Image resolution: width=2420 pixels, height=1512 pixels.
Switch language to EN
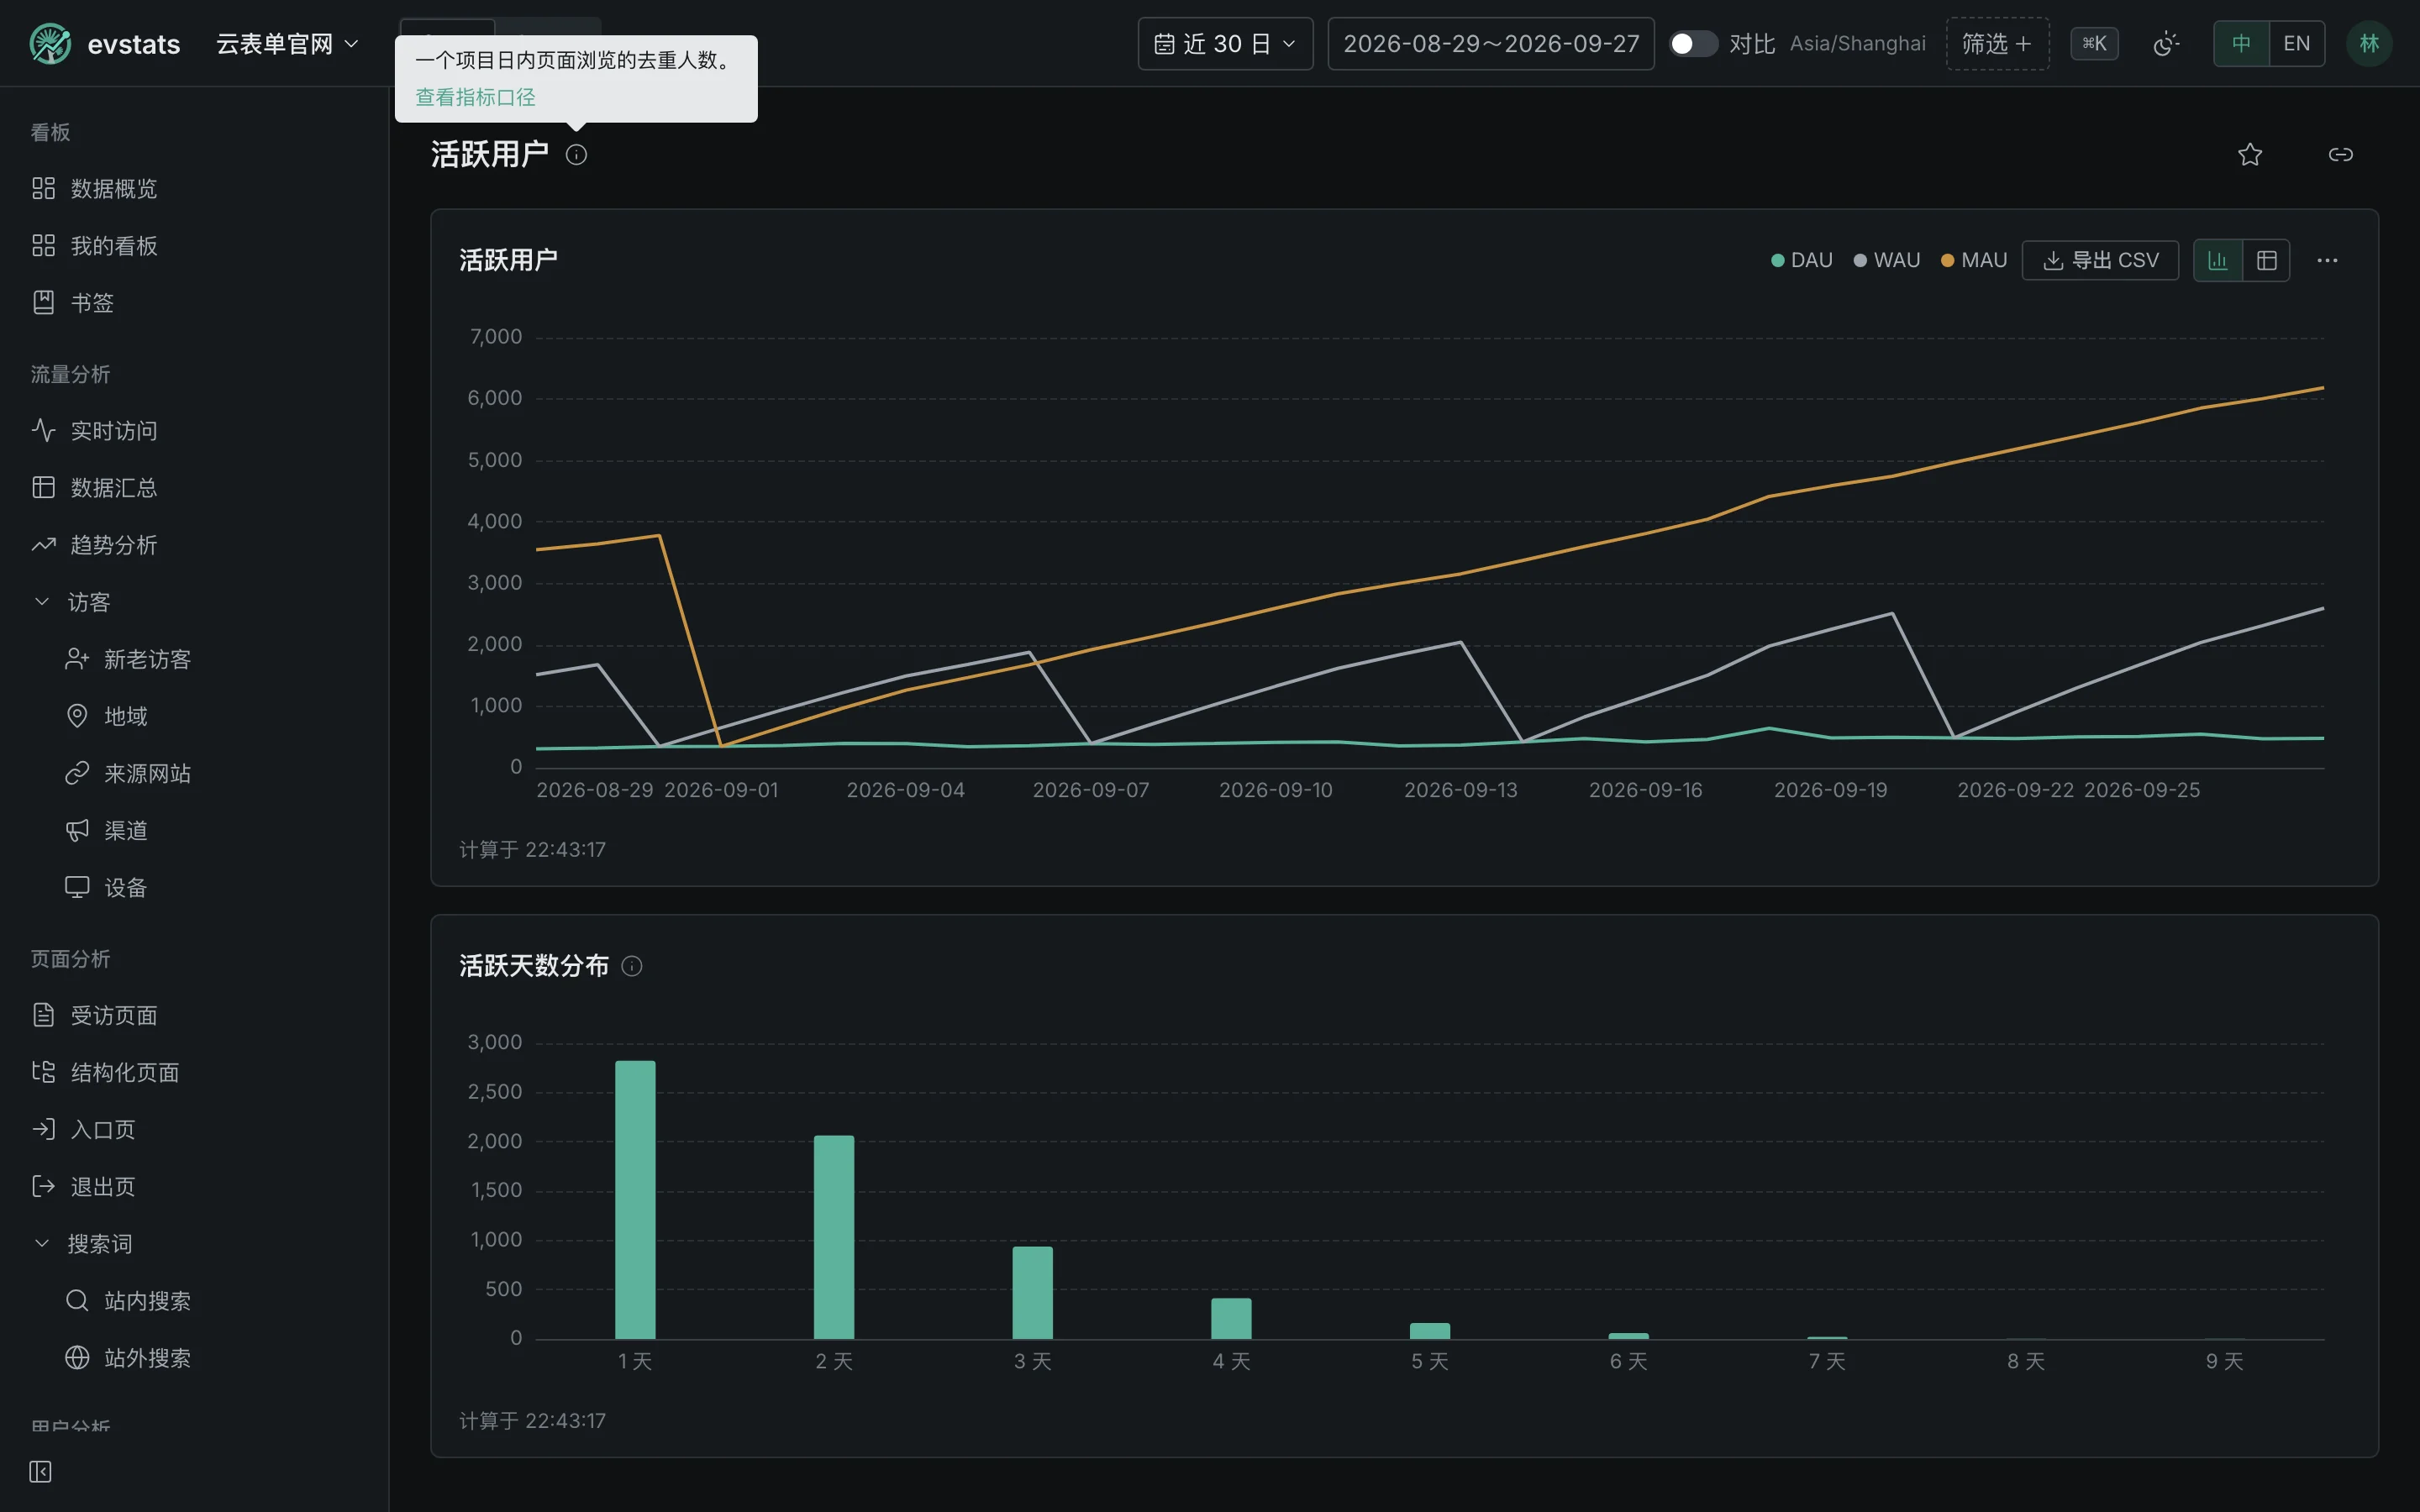pyautogui.click(x=2297, y=44)
